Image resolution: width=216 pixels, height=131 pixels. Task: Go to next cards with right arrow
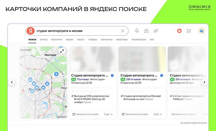204,82
